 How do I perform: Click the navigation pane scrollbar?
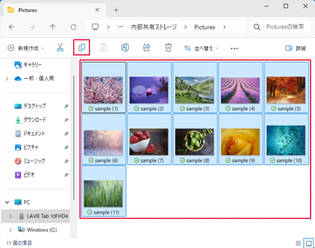tap(74, 138)
